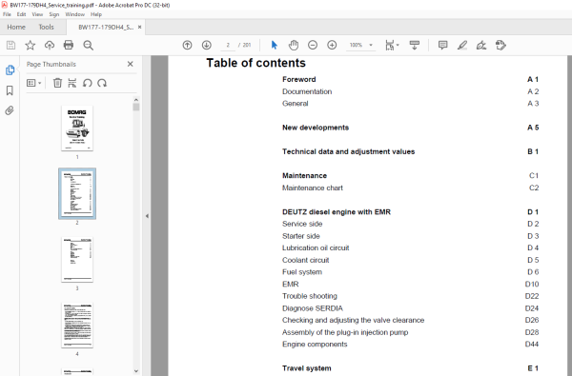Add file to starred bookmarks
The height and width of the screenshot is (376, 572).
click(x=30, y=45)
